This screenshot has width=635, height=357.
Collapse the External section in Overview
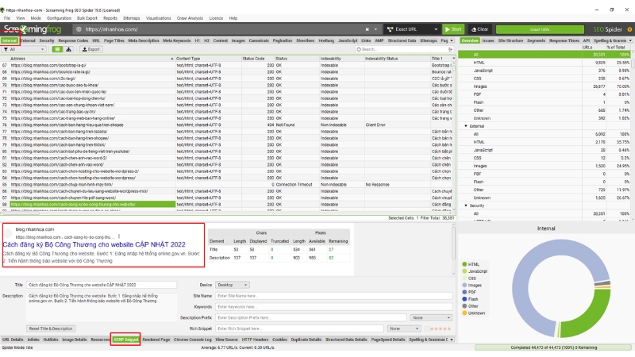(x=466, y=126)
